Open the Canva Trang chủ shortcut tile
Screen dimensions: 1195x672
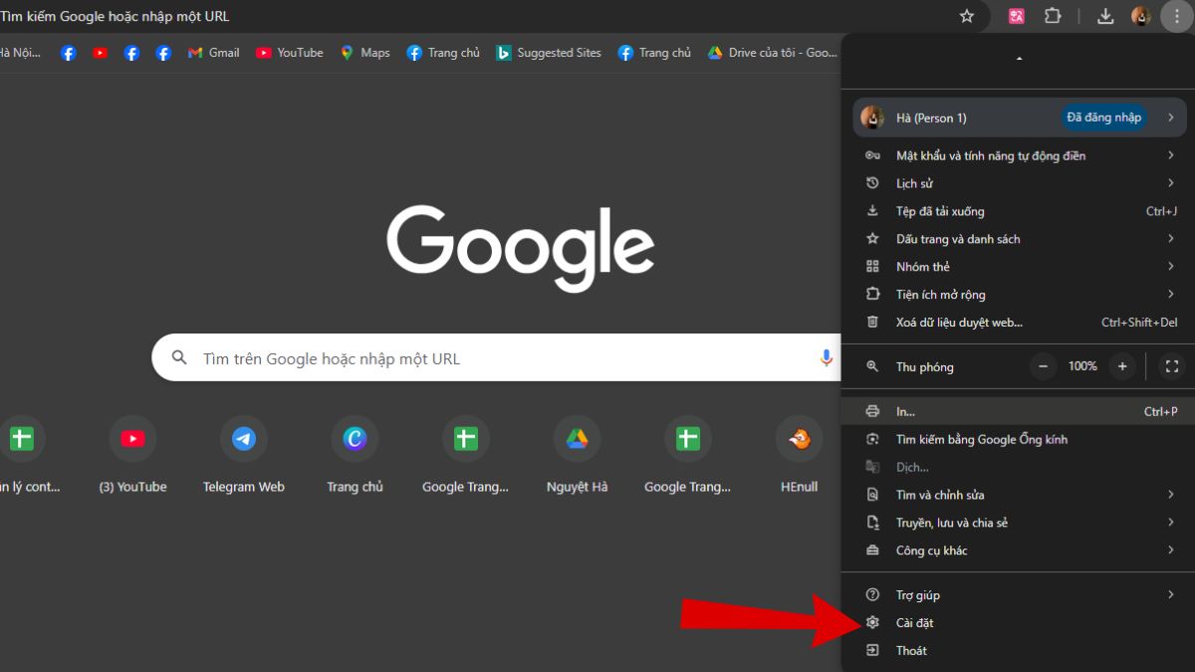(356, 456)
